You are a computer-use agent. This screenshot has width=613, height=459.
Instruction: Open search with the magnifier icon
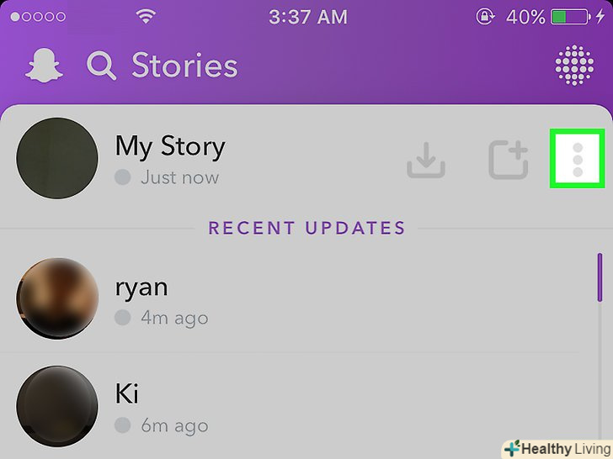pos(101,66)
